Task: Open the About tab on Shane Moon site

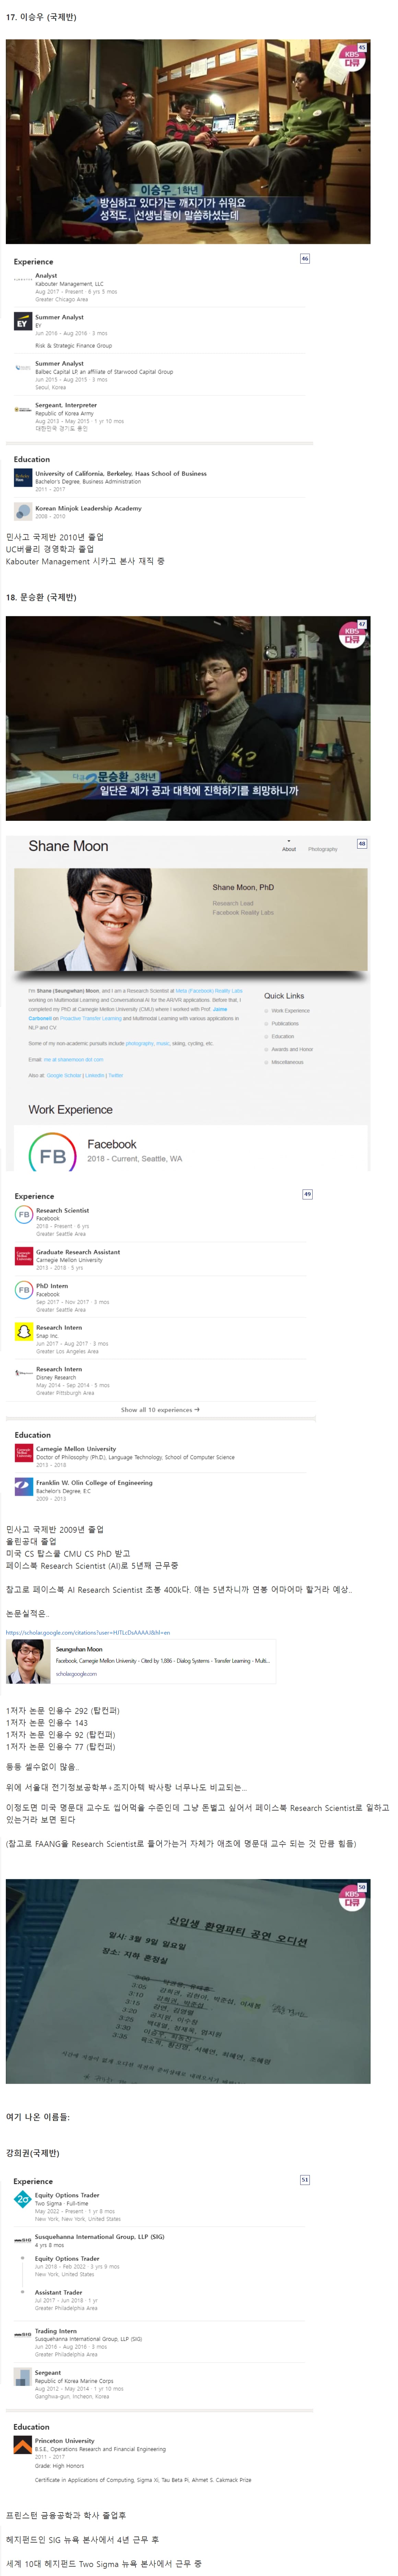Action: pos(289,849)
